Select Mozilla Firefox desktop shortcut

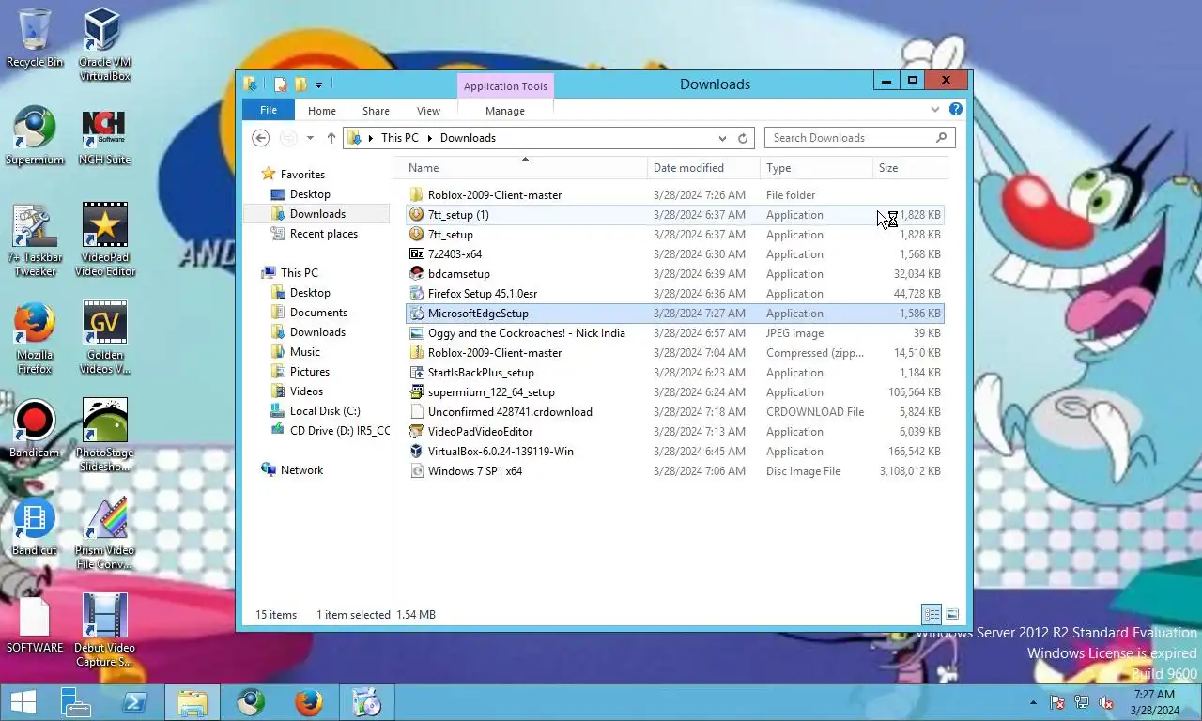35,338
